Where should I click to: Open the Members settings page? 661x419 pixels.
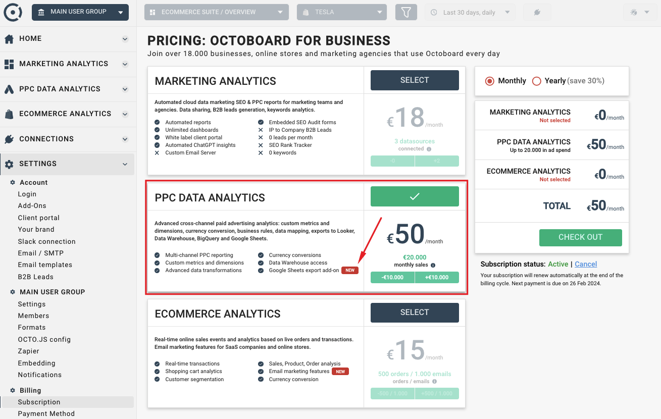coord(34,316)
